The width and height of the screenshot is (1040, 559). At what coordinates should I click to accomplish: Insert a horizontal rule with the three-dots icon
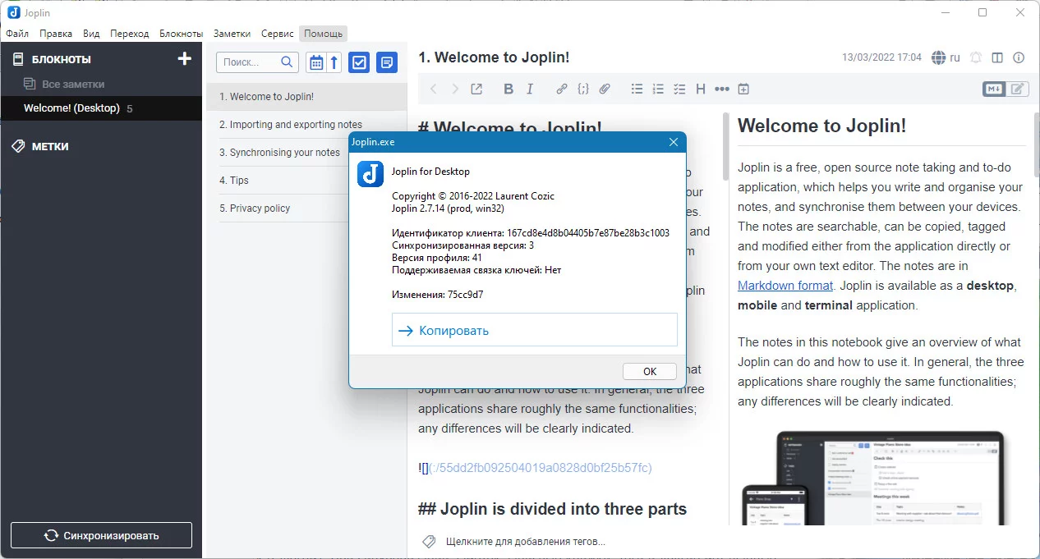[722, 89]
